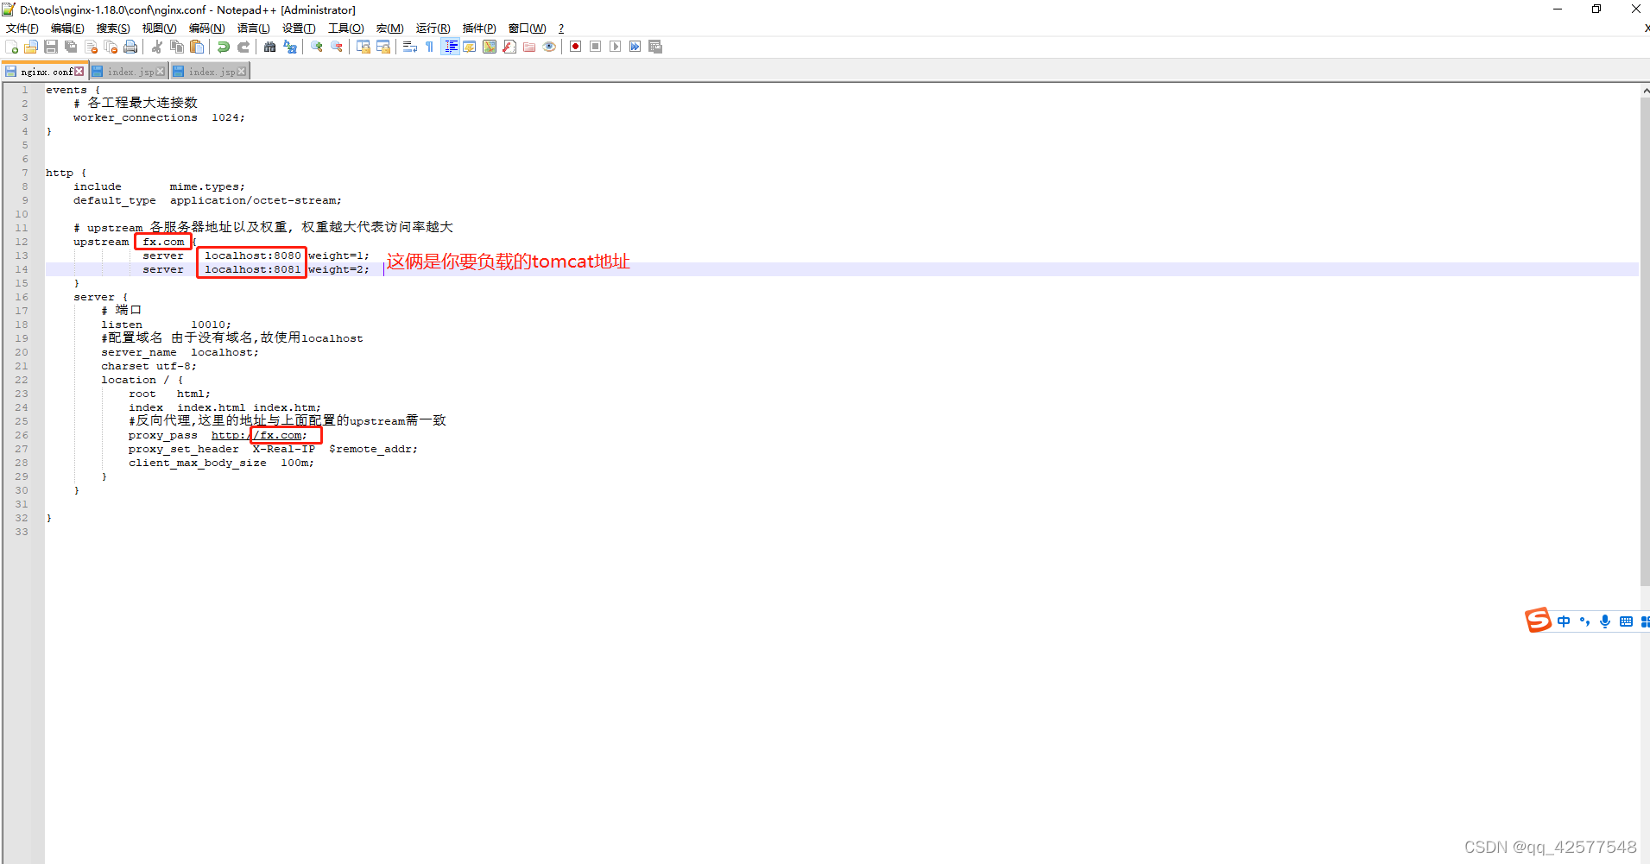Print the document using the printer icon
This screenshot has height=864, width=1650.
coord(130,47)
